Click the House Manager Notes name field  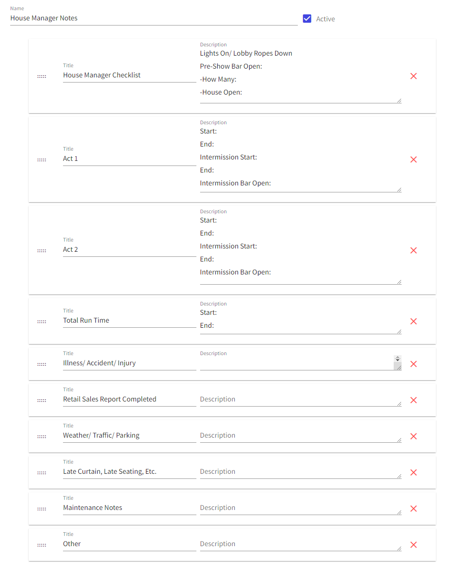(154, 19)
